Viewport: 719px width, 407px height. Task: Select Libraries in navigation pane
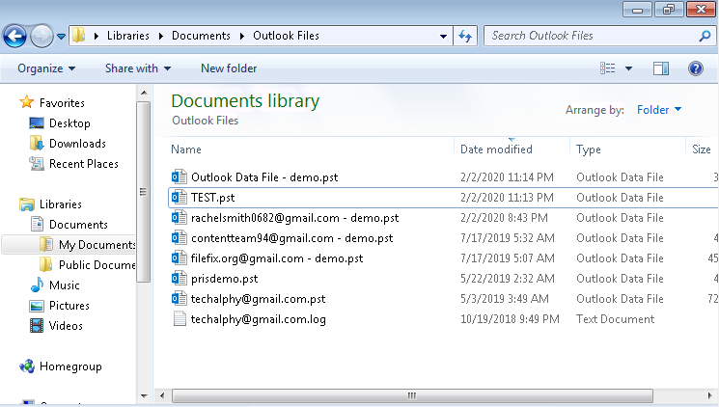coord(61,203)
